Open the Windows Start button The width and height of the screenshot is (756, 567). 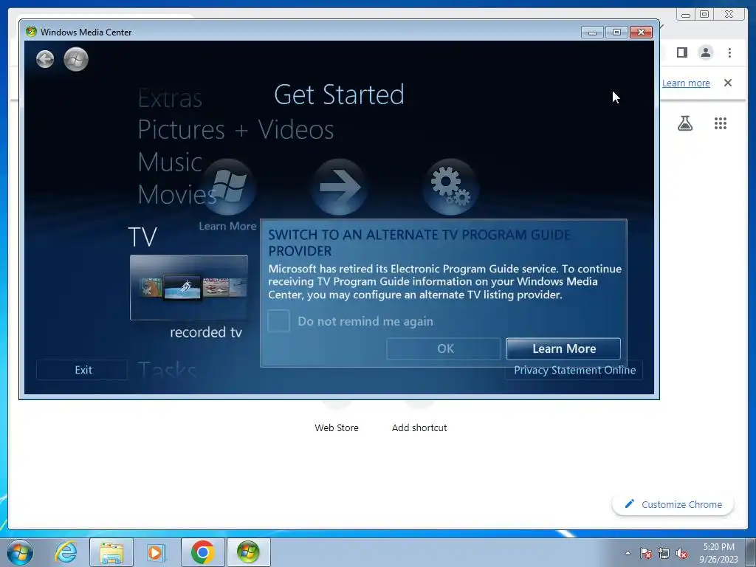click(20, 552)
